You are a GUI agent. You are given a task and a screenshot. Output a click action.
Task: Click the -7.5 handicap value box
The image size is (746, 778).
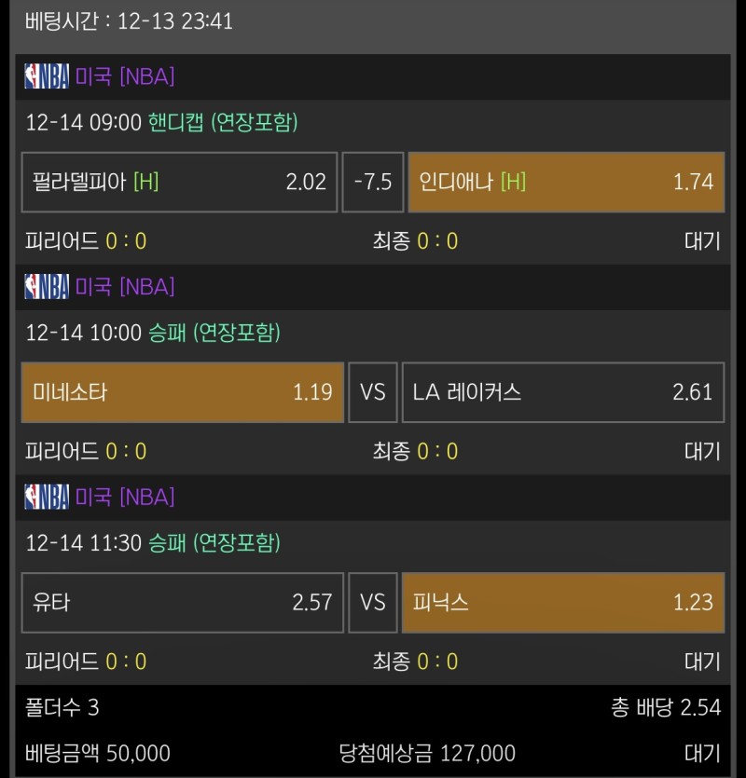tap(373, 182)
